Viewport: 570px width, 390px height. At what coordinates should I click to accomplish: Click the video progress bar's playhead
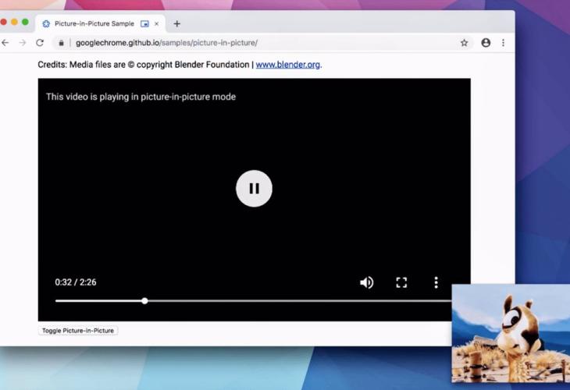(144, 300)
